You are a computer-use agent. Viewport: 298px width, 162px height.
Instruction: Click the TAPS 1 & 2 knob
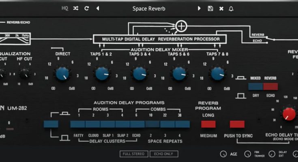[101, 74]
